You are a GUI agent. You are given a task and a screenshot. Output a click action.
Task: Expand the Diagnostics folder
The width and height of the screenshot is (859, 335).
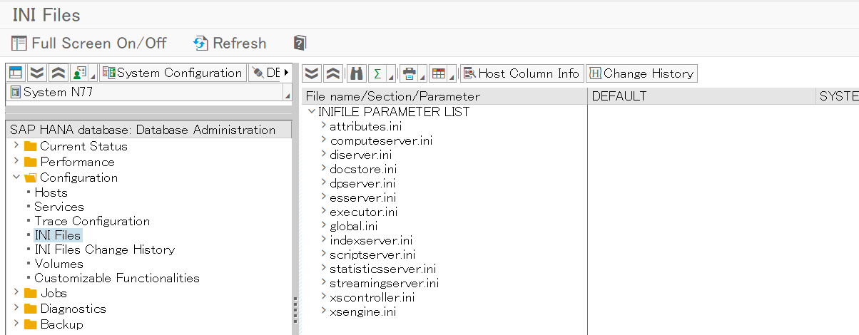[x=16, y=309]
